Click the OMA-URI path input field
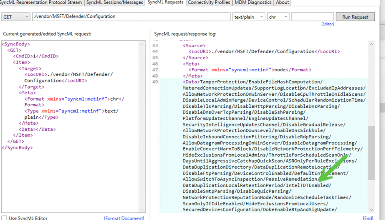 tap(131, 17)
